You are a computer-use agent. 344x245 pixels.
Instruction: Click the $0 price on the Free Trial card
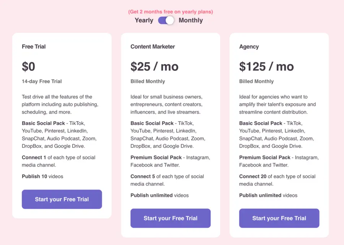tap(28, 66)
